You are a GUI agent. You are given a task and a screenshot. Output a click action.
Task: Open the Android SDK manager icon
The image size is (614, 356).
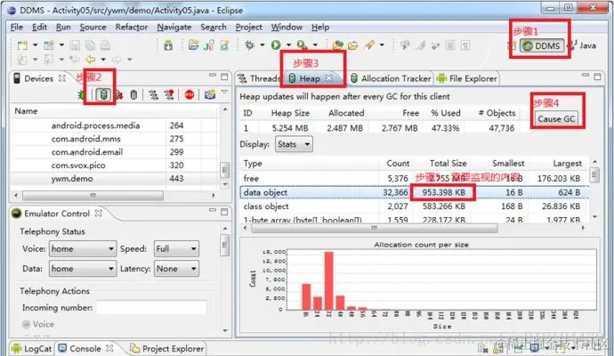coord(168,45)
